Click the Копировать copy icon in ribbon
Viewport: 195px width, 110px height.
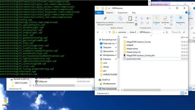pyautogui.click(x=120, y=19)
